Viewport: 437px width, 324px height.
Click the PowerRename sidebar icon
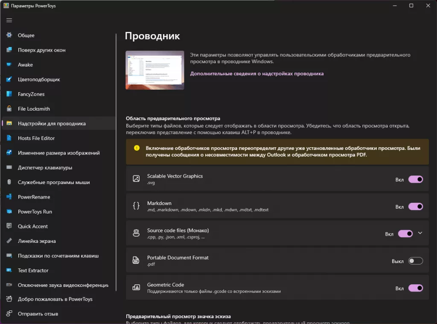(x=9, y=197)
